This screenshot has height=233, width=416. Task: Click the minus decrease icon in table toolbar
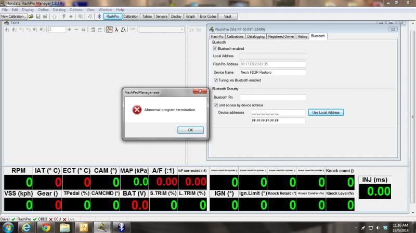click(x=76, y=30)
